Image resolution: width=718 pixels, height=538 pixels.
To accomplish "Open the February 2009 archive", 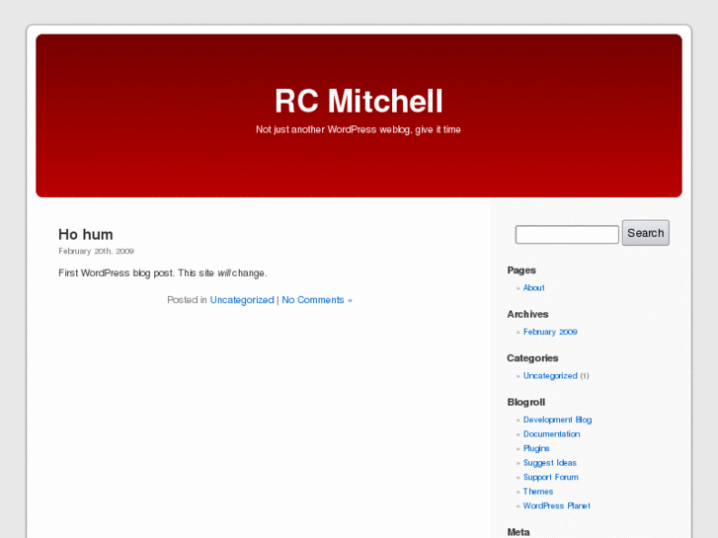I will click(x=550, y=332).
